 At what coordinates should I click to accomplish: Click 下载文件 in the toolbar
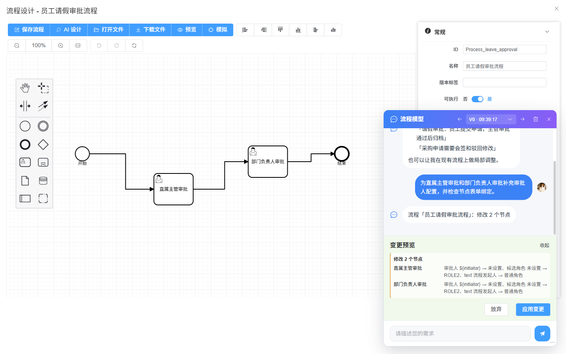point(150,30)
